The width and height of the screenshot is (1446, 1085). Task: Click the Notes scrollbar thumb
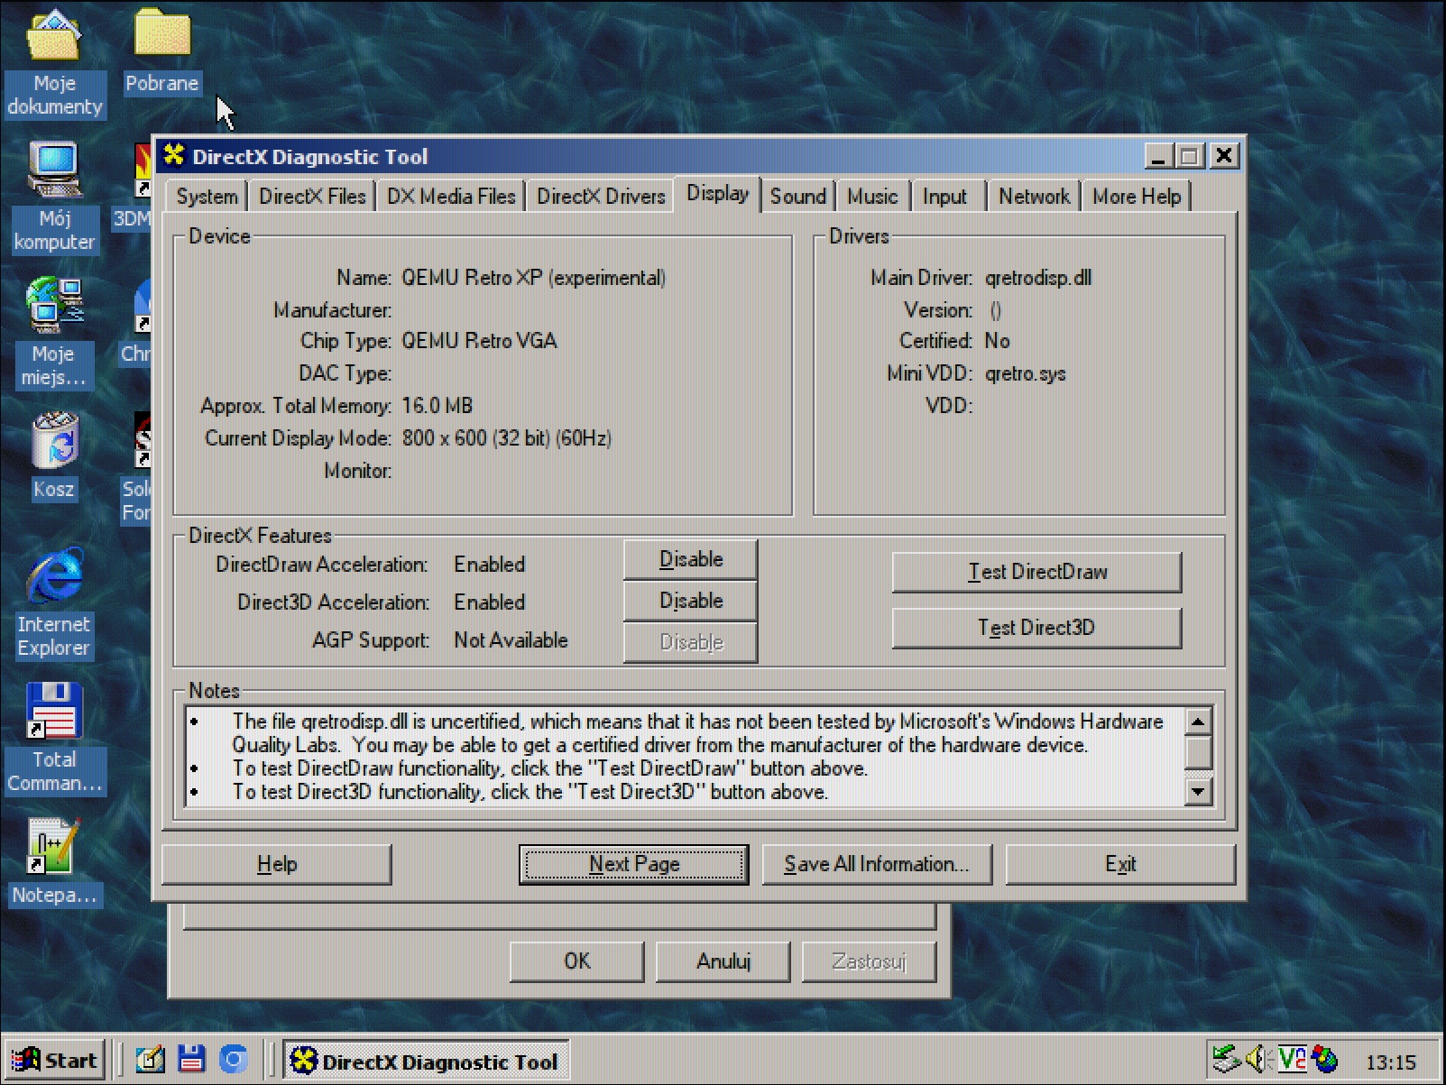(x=1198, y=752)
